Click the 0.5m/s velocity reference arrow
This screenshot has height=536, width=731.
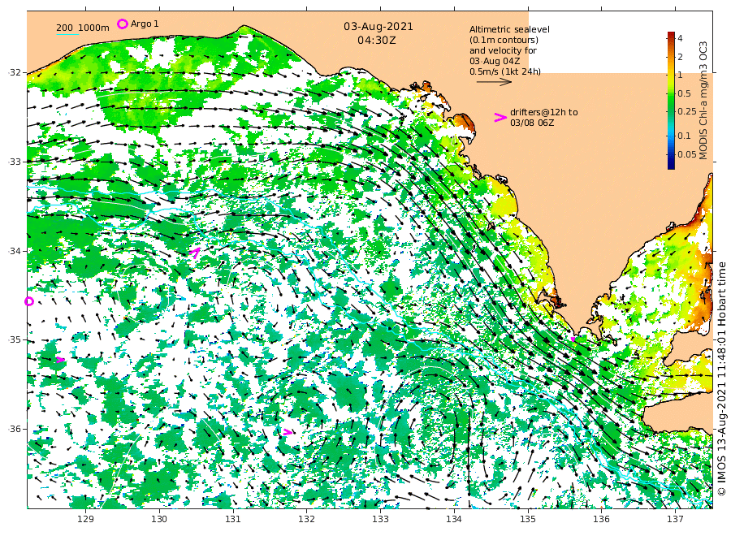coord(494,82)
